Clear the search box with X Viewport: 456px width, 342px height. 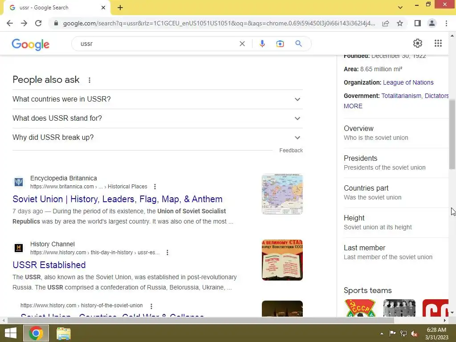(242, 44)
